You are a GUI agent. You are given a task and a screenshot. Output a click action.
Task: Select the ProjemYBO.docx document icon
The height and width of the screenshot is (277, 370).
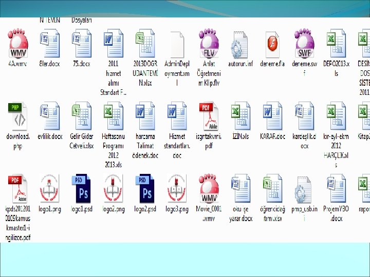(336, 188)
